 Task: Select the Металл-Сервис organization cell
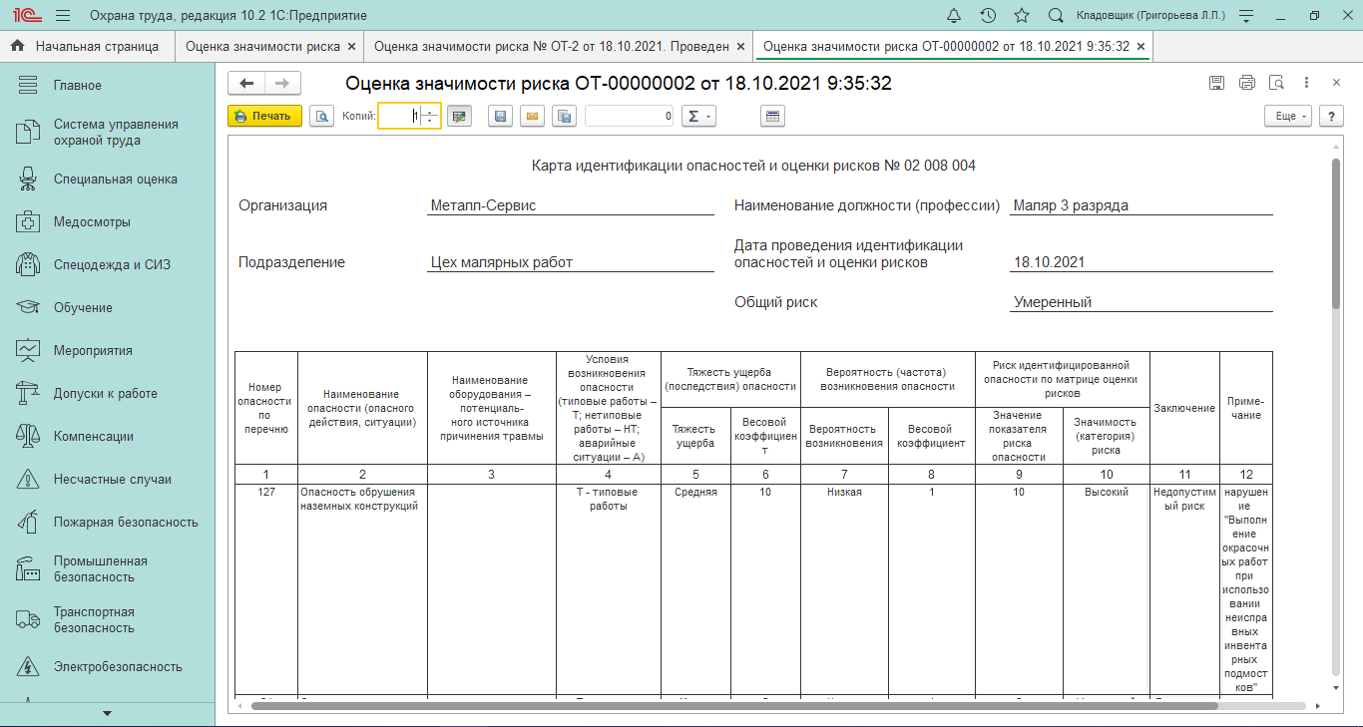click(571, 205)
